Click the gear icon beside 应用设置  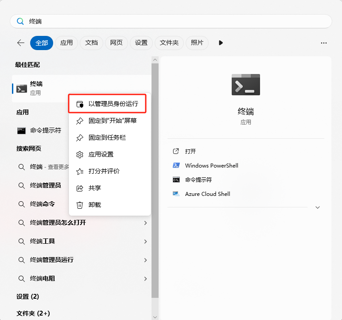80,155
